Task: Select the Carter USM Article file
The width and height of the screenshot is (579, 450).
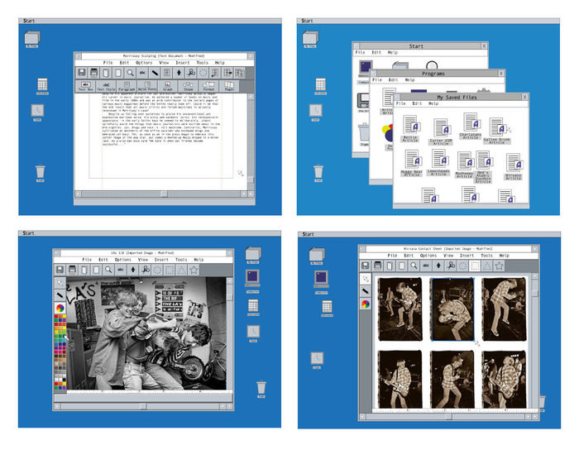Action: point(441,131)
